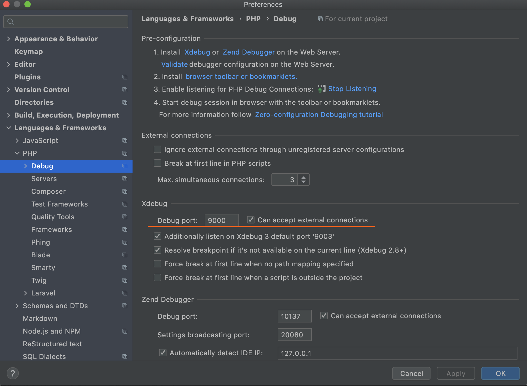Collapse the PHP tree node
This screenshot has height=386, width=527.
[x=17, y=153]
